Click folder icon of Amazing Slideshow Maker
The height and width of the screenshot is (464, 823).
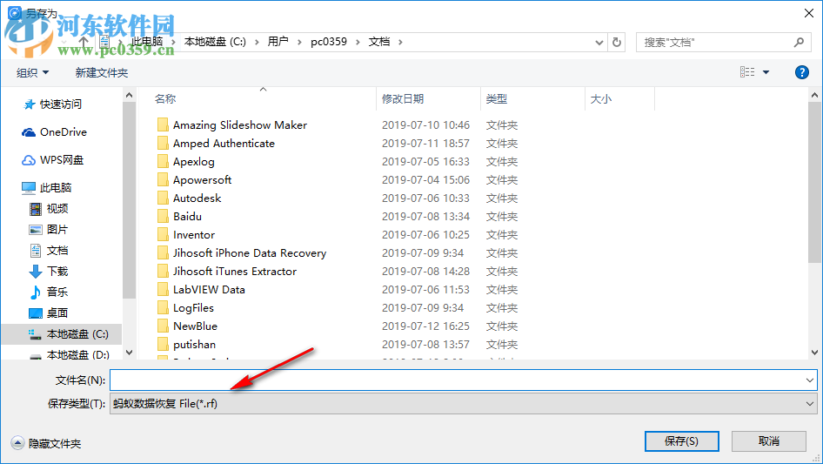[163, 124]
